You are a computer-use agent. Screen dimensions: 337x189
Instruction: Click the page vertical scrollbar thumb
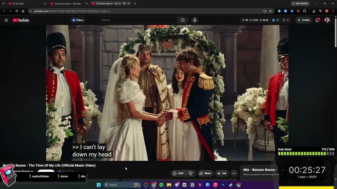click(336, 33)
